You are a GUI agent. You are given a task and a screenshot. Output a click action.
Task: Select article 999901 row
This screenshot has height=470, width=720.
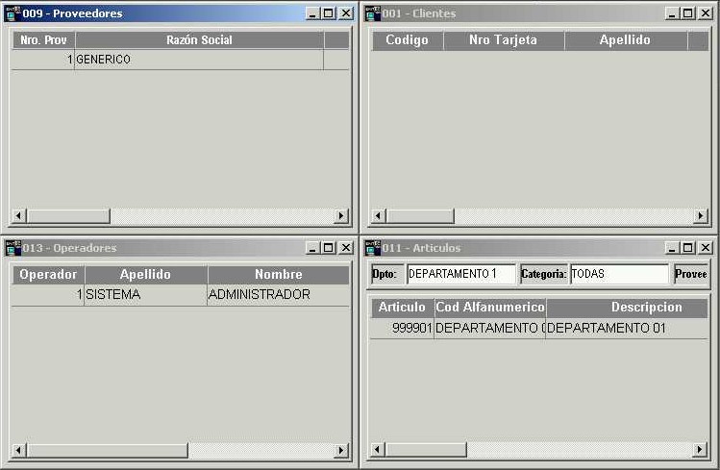(539, 328)
